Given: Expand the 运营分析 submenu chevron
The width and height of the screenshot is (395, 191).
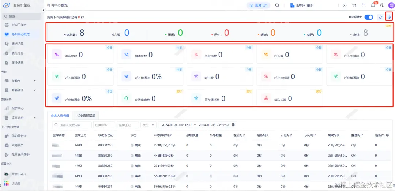Looking at the screenshot, I should point(35,118).
